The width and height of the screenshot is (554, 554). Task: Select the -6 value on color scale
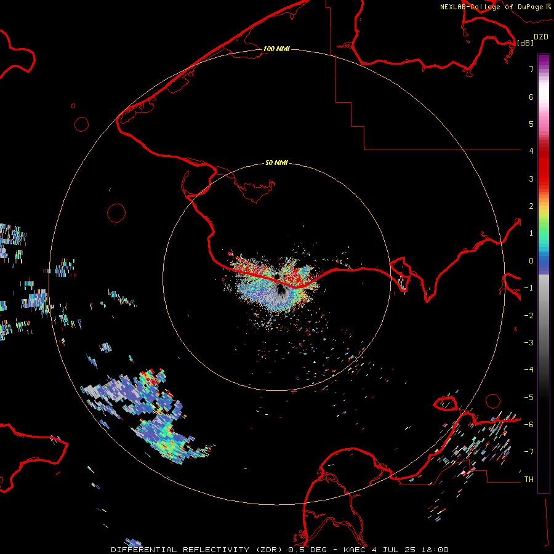coord(529,425)
